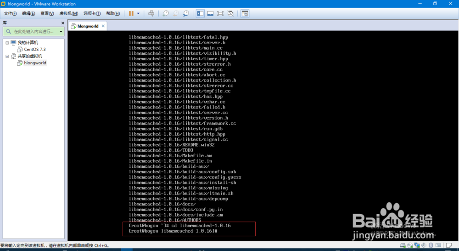
Task: Click the README.win32 line in terminal
Action: [172, 145]
